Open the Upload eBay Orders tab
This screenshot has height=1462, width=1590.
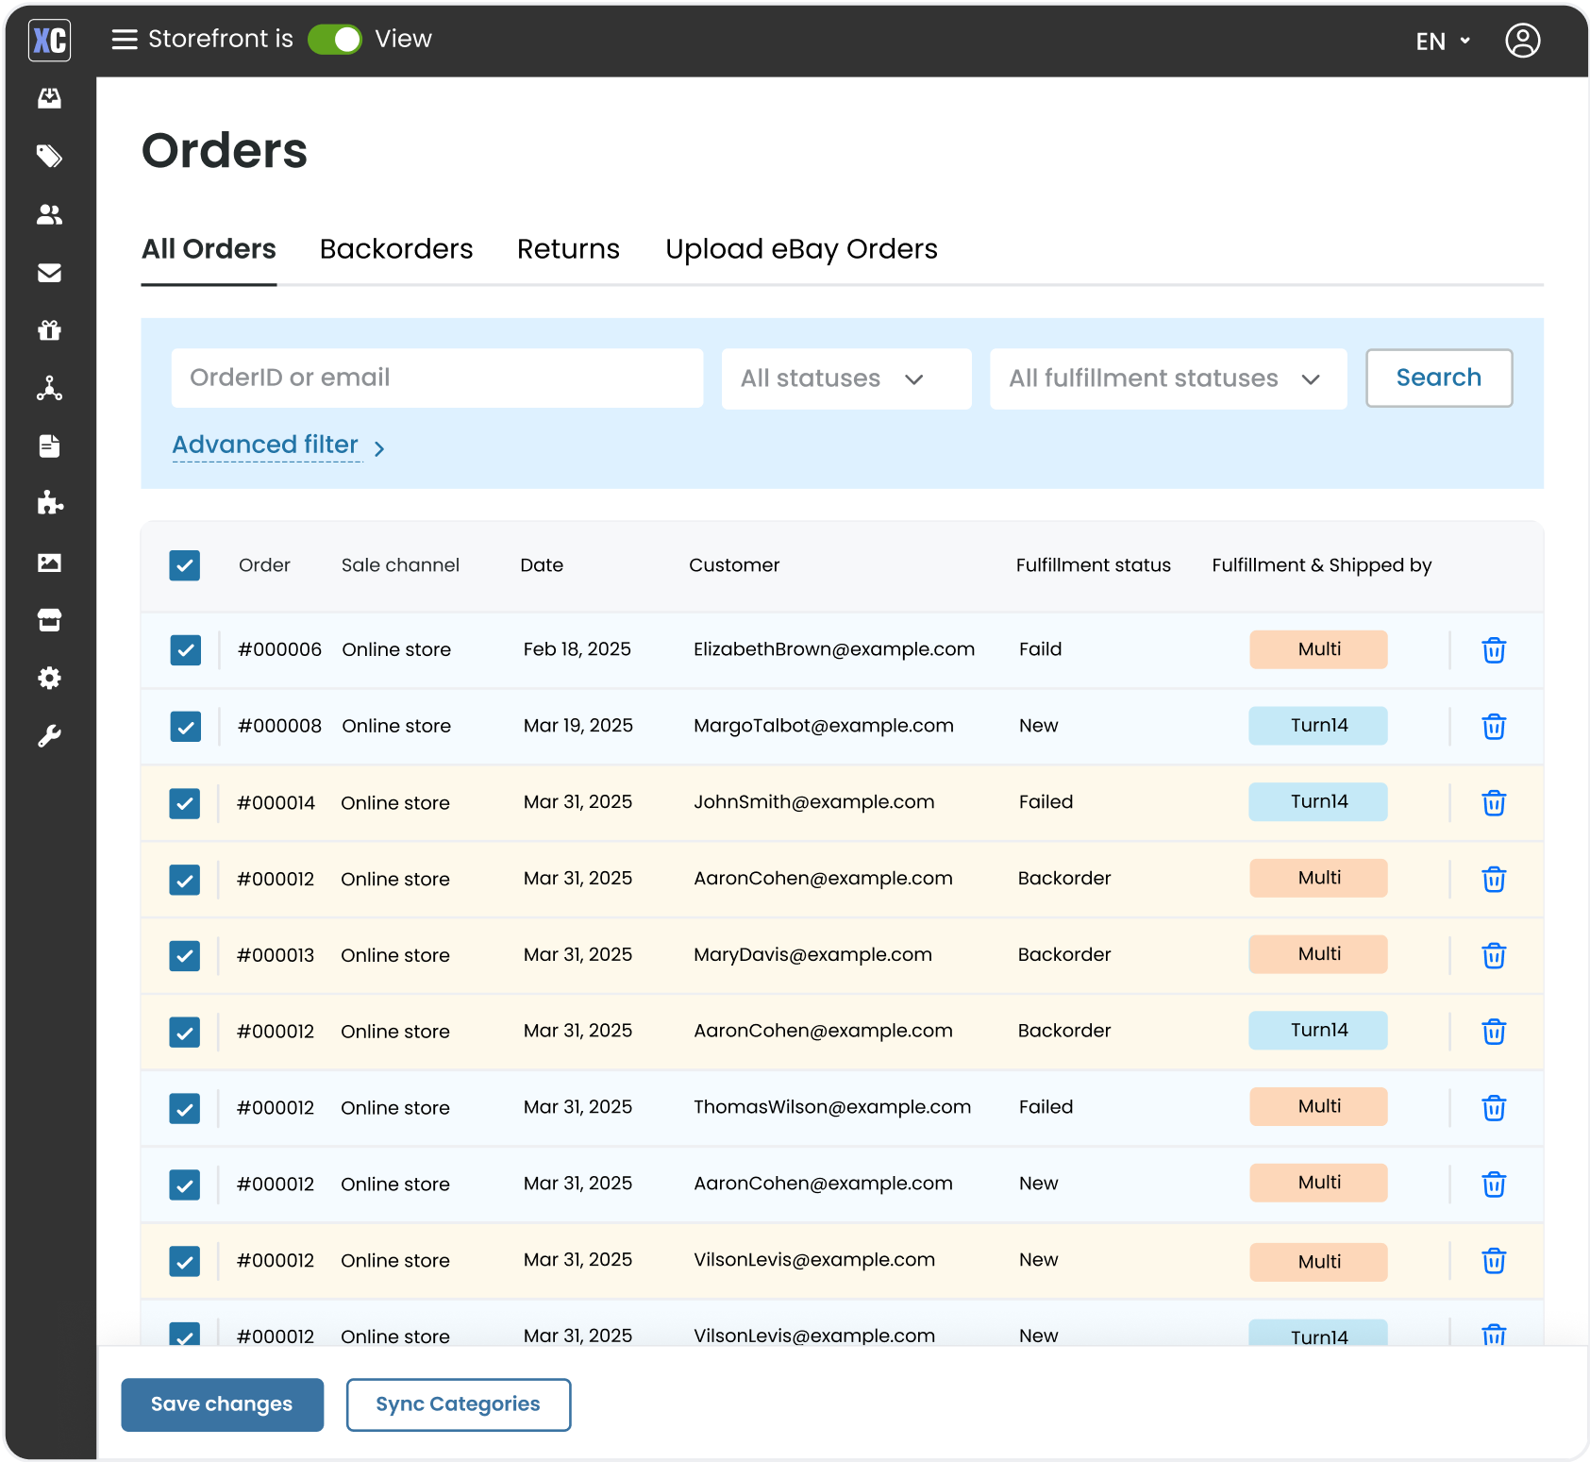tap(800, 248)
